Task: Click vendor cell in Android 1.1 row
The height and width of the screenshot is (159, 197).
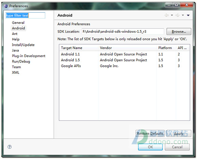Action: tap(123, 54)
